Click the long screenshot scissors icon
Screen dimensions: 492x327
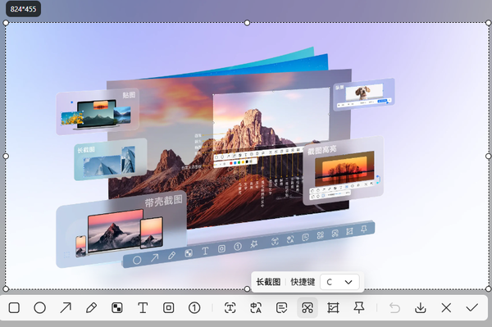click(x=307, y=307)
